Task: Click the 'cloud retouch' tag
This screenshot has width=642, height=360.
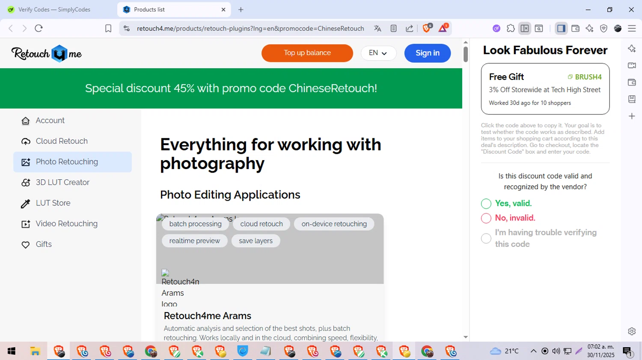Action: coord(262,224)
